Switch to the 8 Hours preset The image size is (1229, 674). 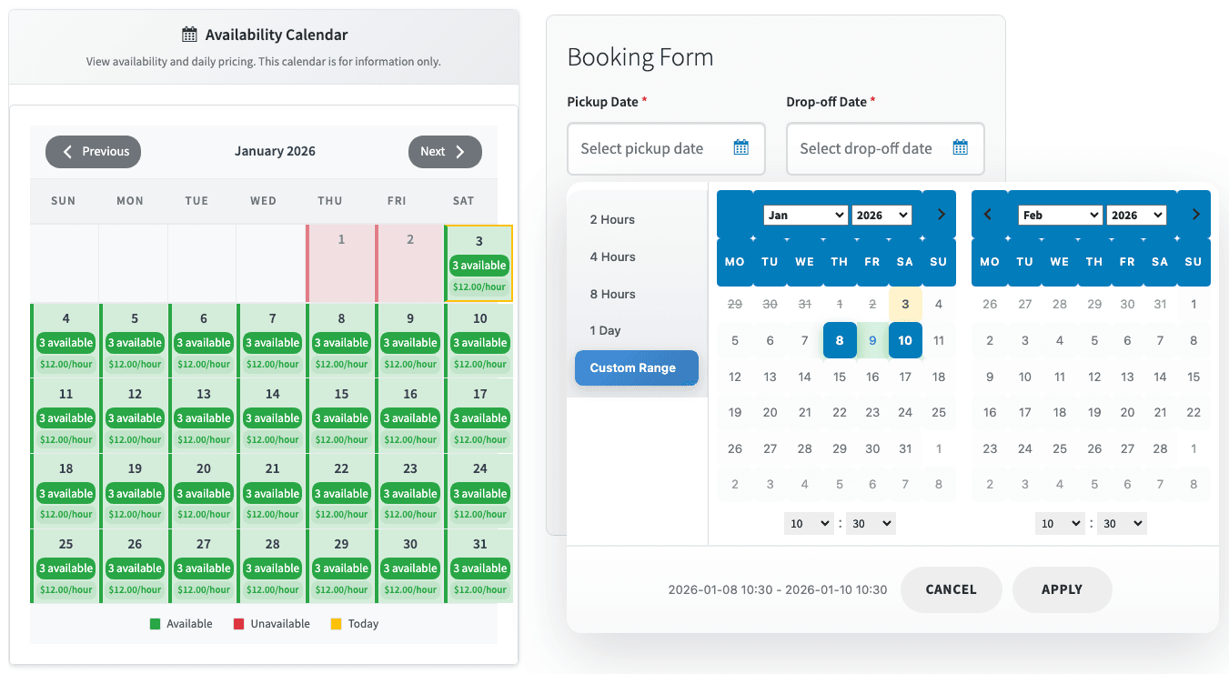click(612, 293)
